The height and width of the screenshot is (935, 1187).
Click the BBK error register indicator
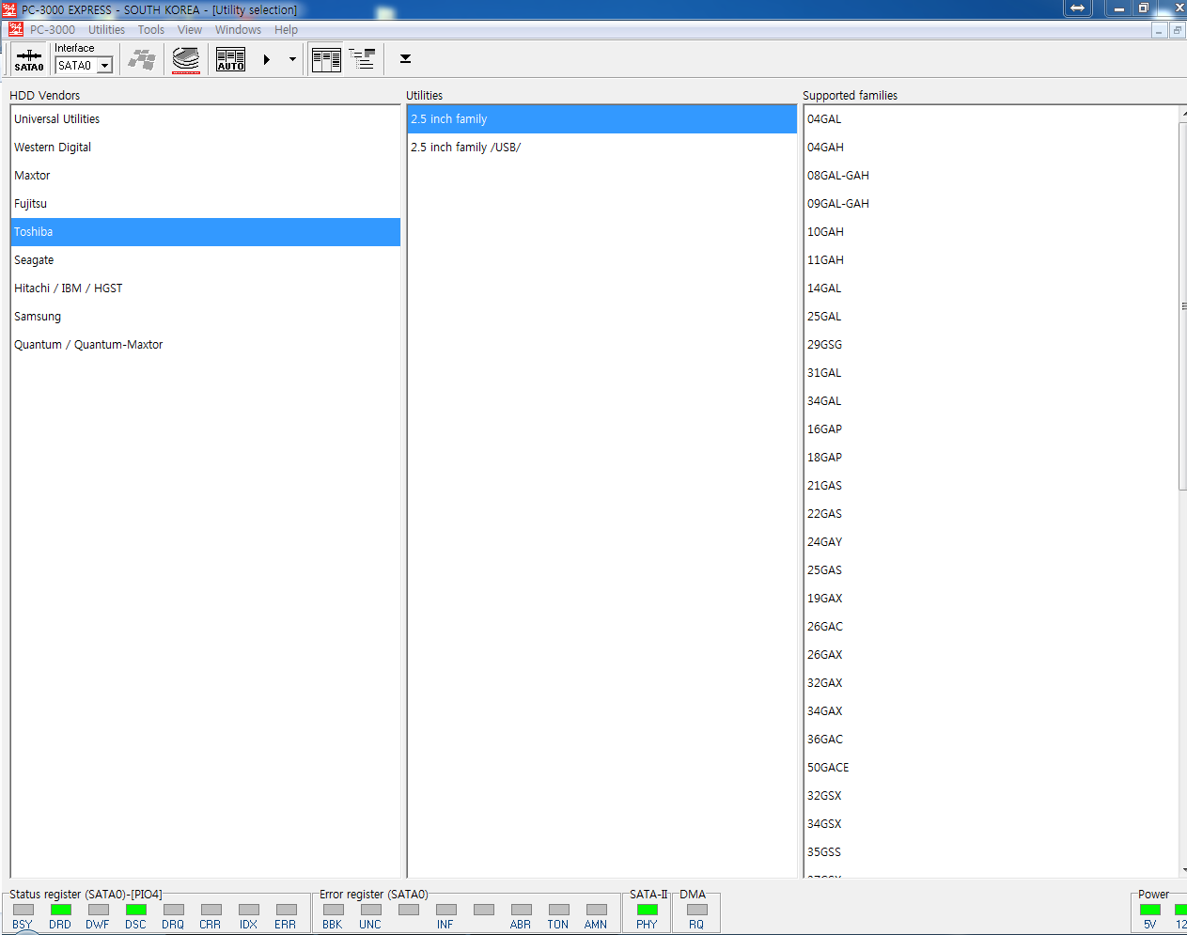point(333,910)
